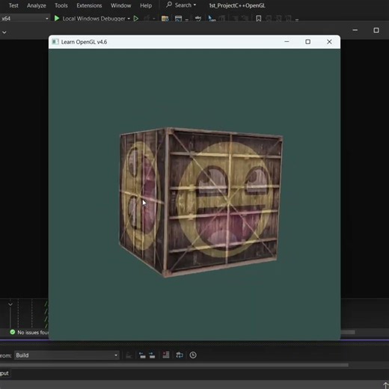Minimize the Visual Studio inner pane
Image resolution: width=389 pixels, height=389 pixels.
click(355, 30)
